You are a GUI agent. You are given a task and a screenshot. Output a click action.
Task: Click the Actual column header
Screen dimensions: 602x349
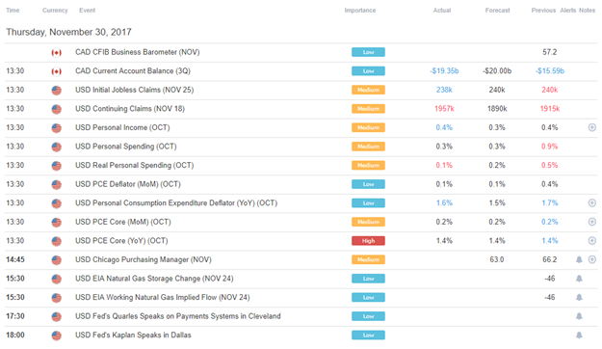(442, 11)
